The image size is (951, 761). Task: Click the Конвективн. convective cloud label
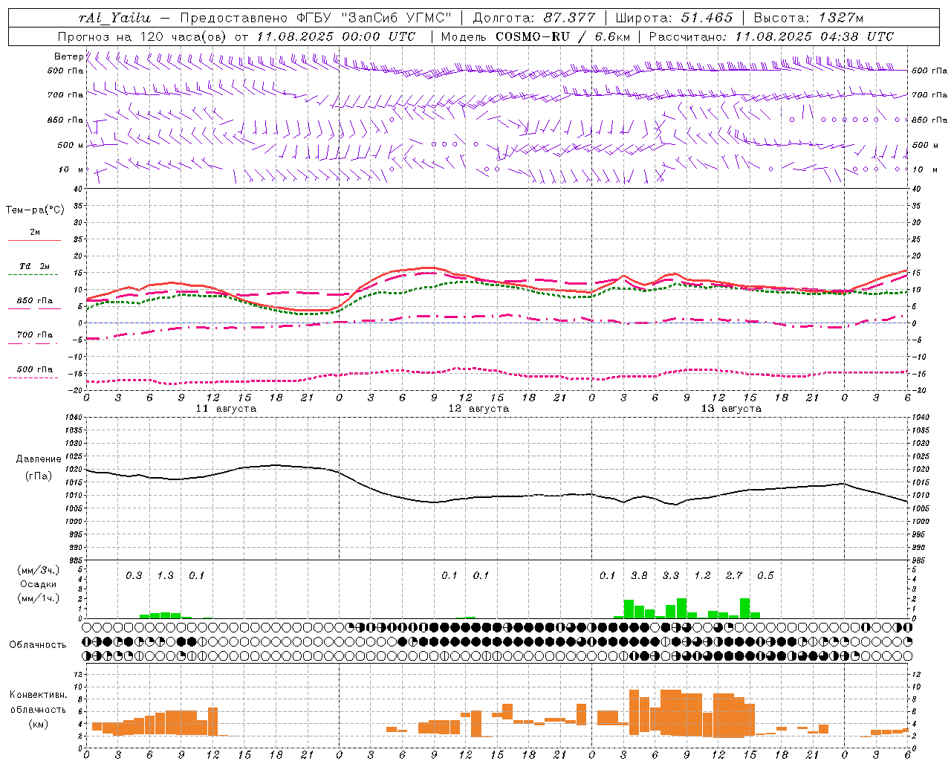coord(38,695)
